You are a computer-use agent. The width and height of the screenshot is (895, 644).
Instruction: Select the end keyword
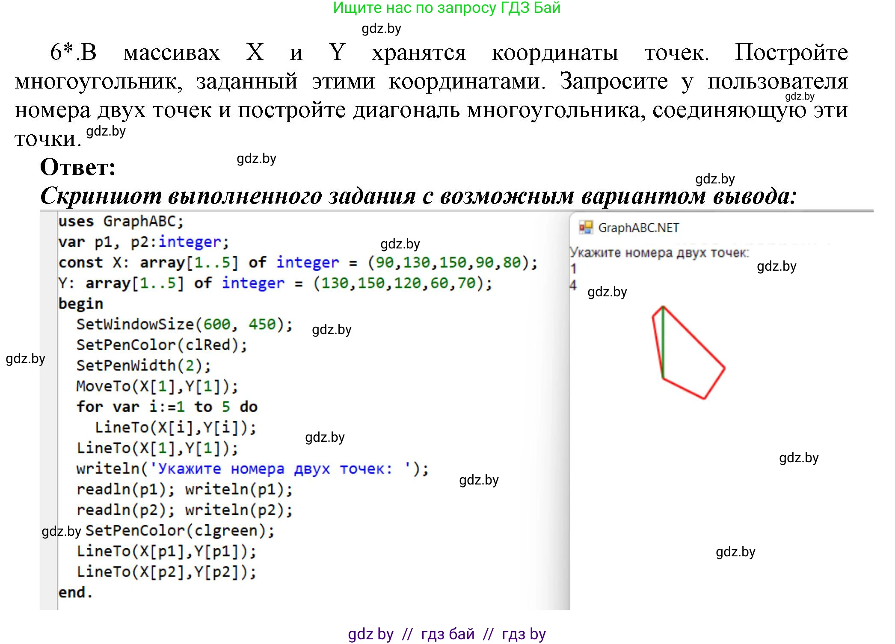tap(75, 591)
